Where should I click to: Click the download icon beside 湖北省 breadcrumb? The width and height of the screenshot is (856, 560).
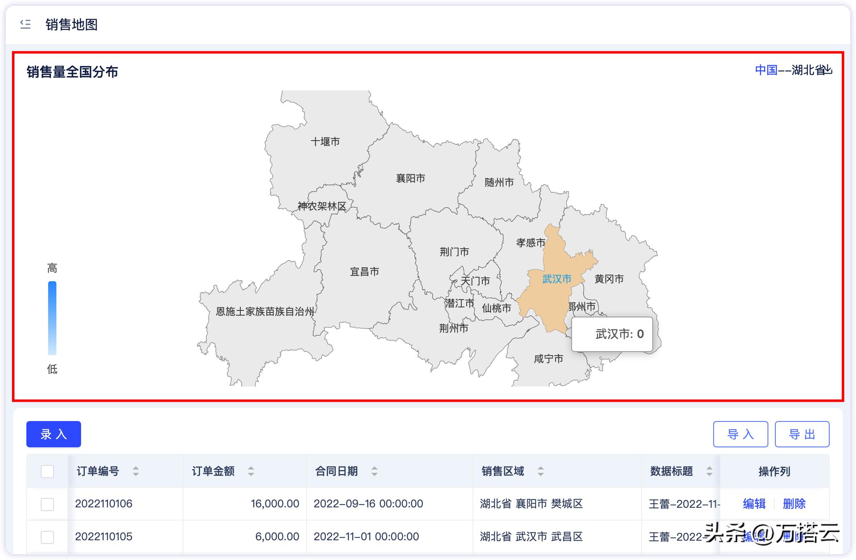tap(828, 71)
